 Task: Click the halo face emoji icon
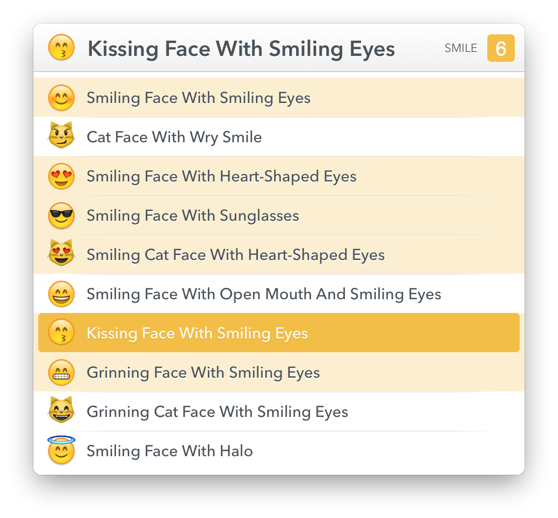pos(61,450)
